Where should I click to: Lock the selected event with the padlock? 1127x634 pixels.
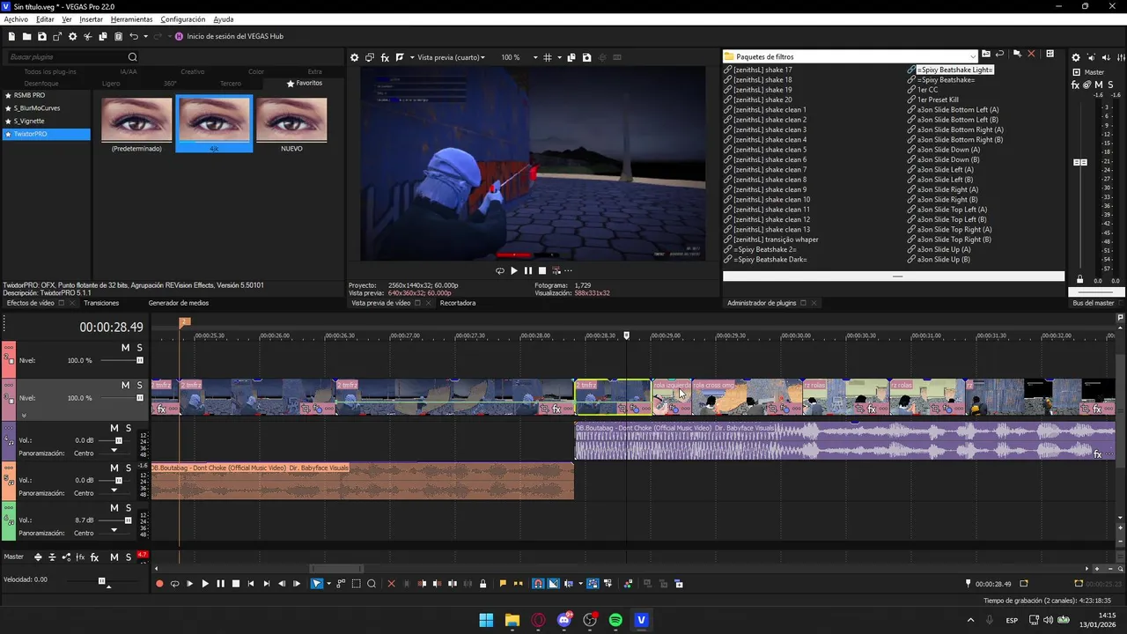[482, 584]
